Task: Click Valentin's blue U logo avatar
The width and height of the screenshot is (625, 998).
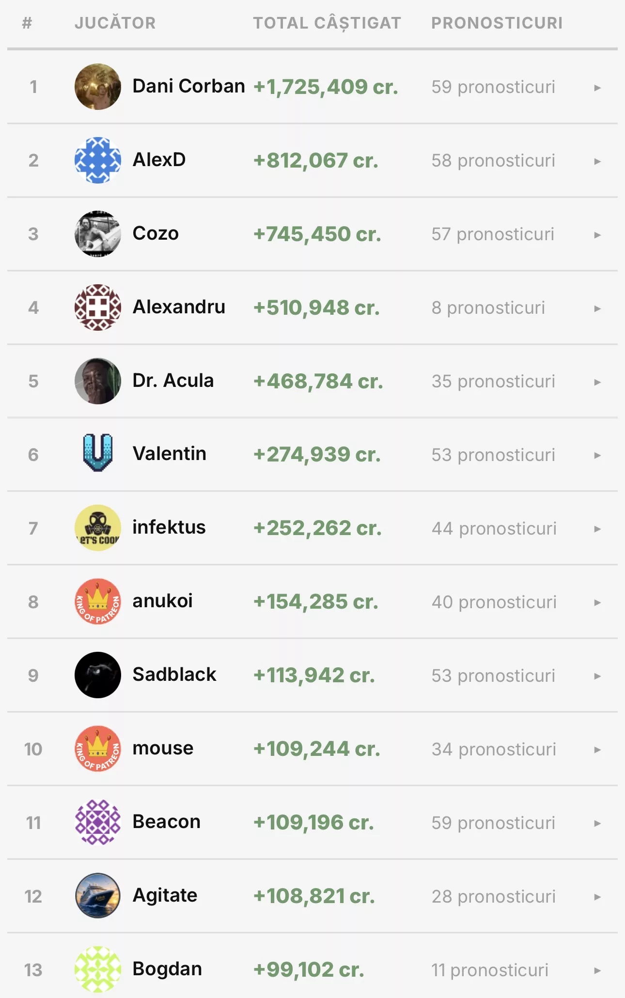Action: coord(98,453)
